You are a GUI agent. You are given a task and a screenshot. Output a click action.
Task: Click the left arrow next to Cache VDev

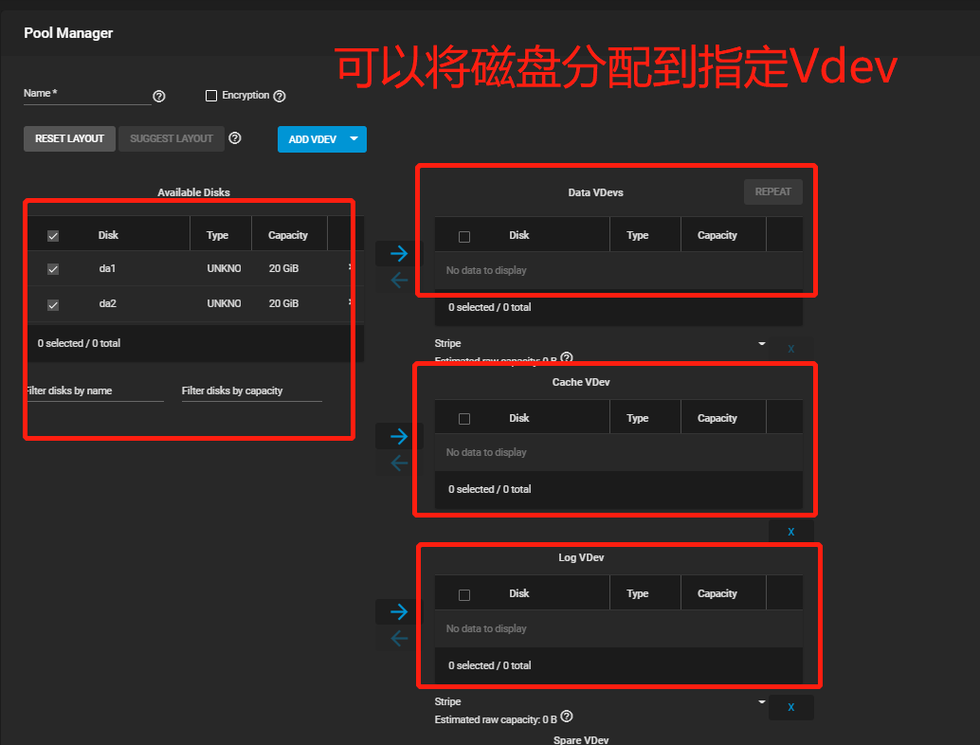point(397,463)
